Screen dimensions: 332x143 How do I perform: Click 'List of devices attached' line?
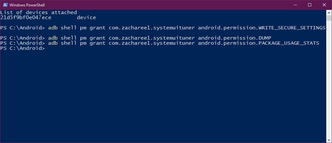tap(39, 12)
